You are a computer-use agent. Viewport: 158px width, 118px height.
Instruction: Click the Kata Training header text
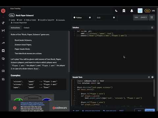click(15, 9)
